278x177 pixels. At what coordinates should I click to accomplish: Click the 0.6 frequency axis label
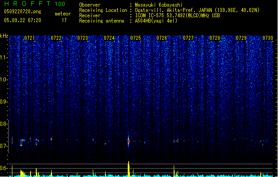coord(4,168)
